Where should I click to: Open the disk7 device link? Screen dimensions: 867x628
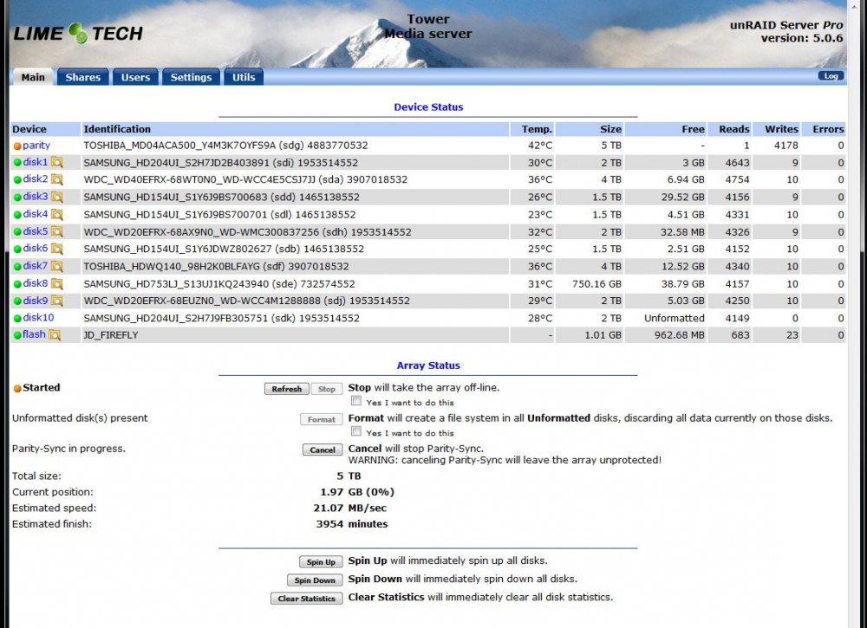(x=36, y=266)
